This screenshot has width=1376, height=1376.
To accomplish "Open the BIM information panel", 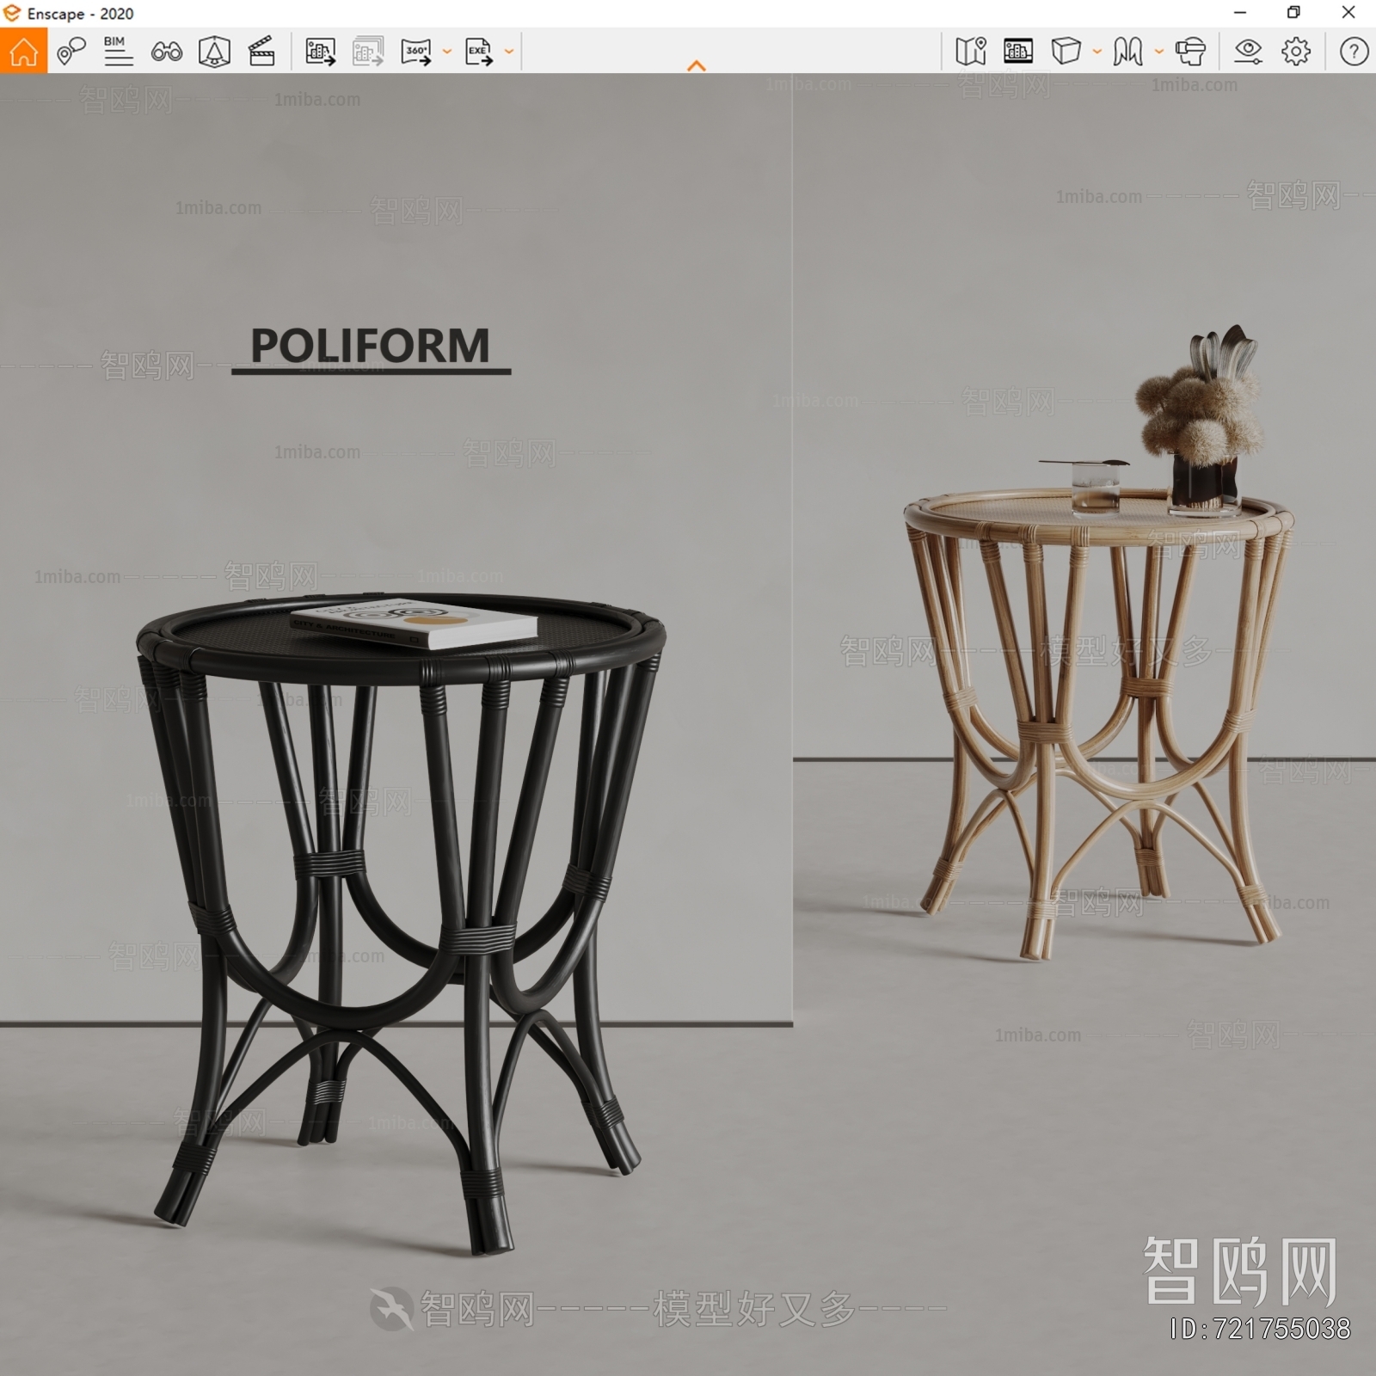I will (118, 51).
